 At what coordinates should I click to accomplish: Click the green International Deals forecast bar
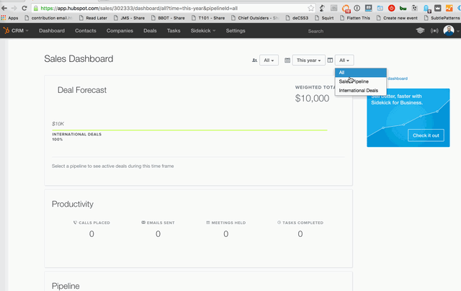pyautogui.click(x=189, y=130)
